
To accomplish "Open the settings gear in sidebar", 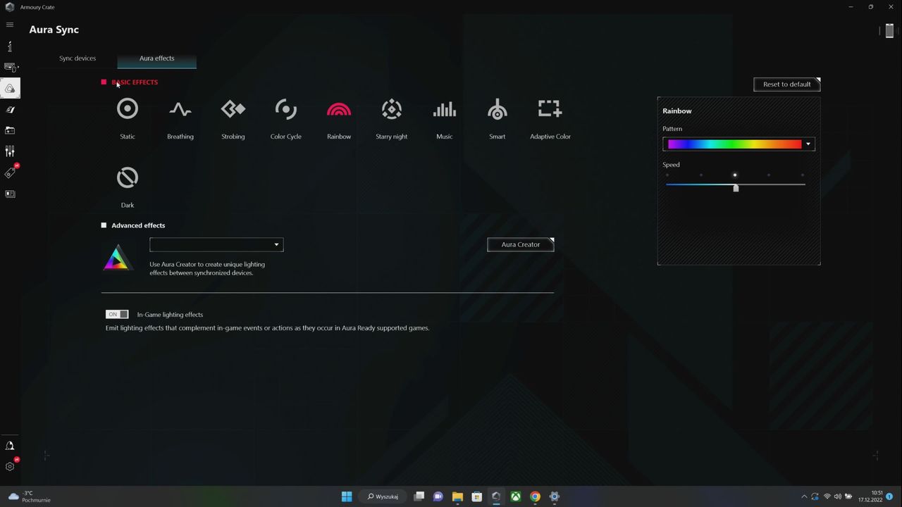I will click(x=10, y=466).
